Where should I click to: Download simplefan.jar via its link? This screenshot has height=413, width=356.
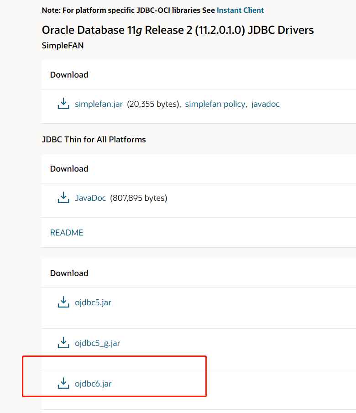99,104
